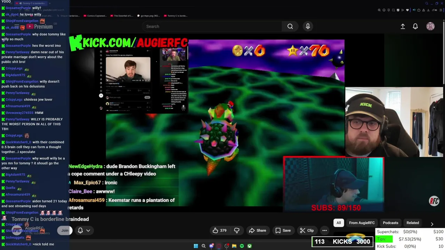Click the video title Tommy C is borderline braindead
Viewport: 445px width, 250px height.
(x=50, y=219)
